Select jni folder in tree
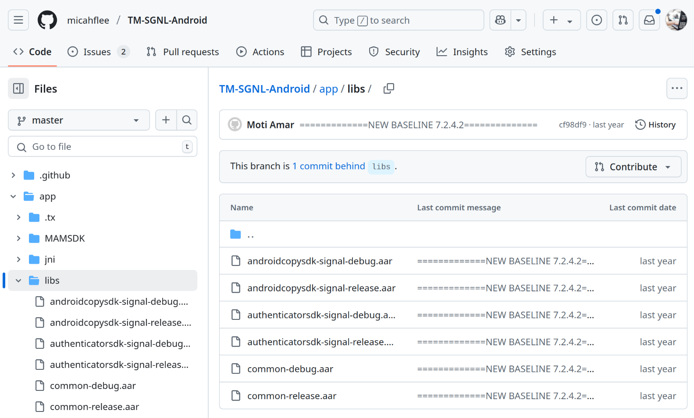This screenshot has width=694, height=418. [50, 259]
